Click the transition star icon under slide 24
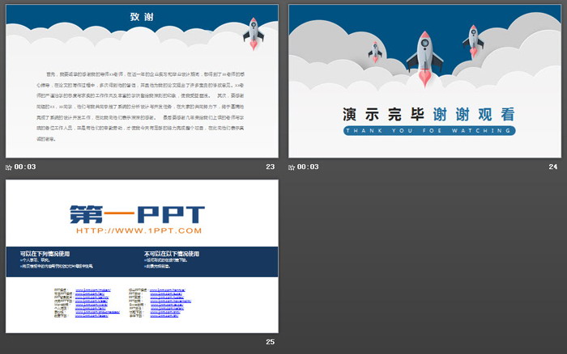Screen dimensions: 567x354 pos(292,167)
